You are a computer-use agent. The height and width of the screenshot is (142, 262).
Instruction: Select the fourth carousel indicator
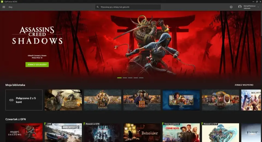pyautogui.click(x=136, y=78)
